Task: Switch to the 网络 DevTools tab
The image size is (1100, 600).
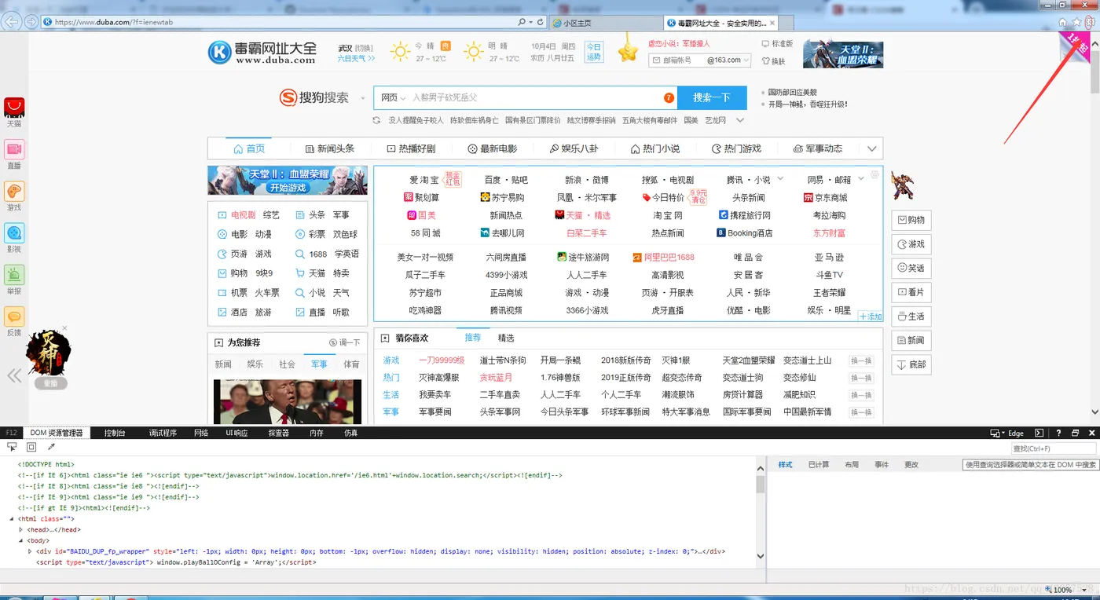Action: click(x=201, y=433)
